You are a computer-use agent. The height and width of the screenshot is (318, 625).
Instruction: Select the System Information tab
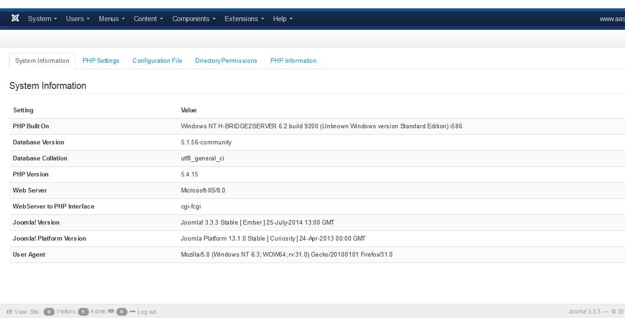point(42,60)
